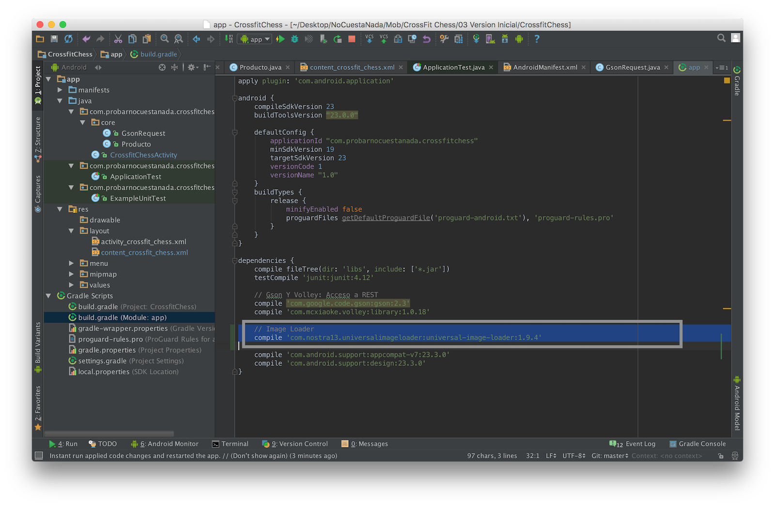Collapse the Gradle Scripts node

pos(48,296)
